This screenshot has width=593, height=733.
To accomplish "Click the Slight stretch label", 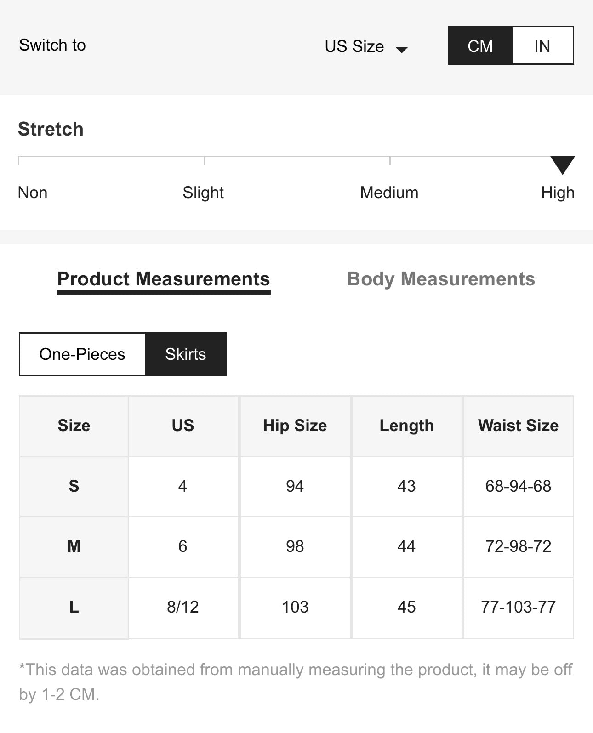I will click(203, 193).
